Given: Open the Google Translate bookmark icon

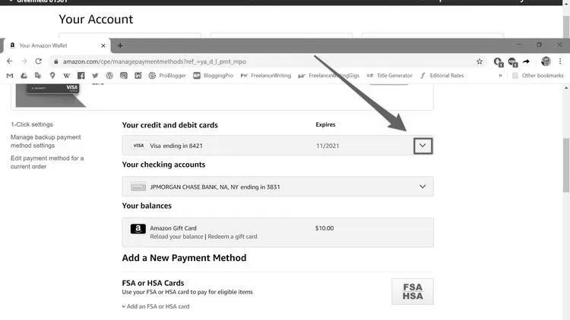Looking at the screenshot, I should click(38, 76).
